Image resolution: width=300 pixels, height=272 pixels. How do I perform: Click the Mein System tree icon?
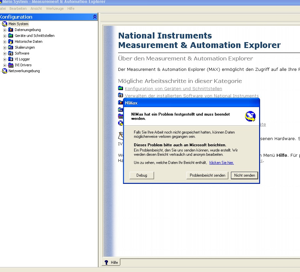tap(4, 24)
